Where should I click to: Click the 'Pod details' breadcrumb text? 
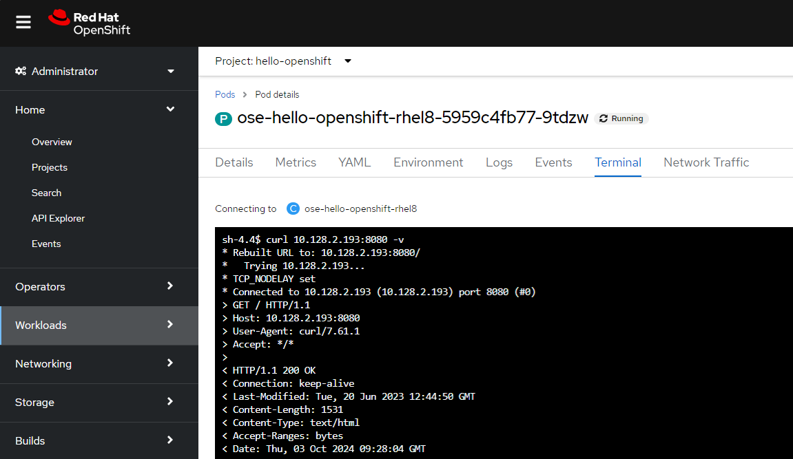(277, 94)
